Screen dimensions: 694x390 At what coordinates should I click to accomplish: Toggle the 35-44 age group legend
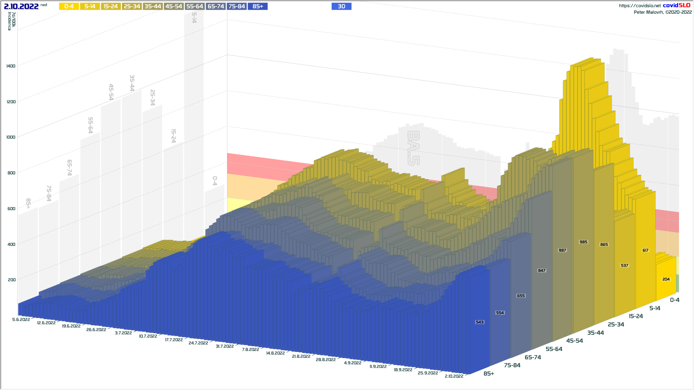tap(153, 6)
